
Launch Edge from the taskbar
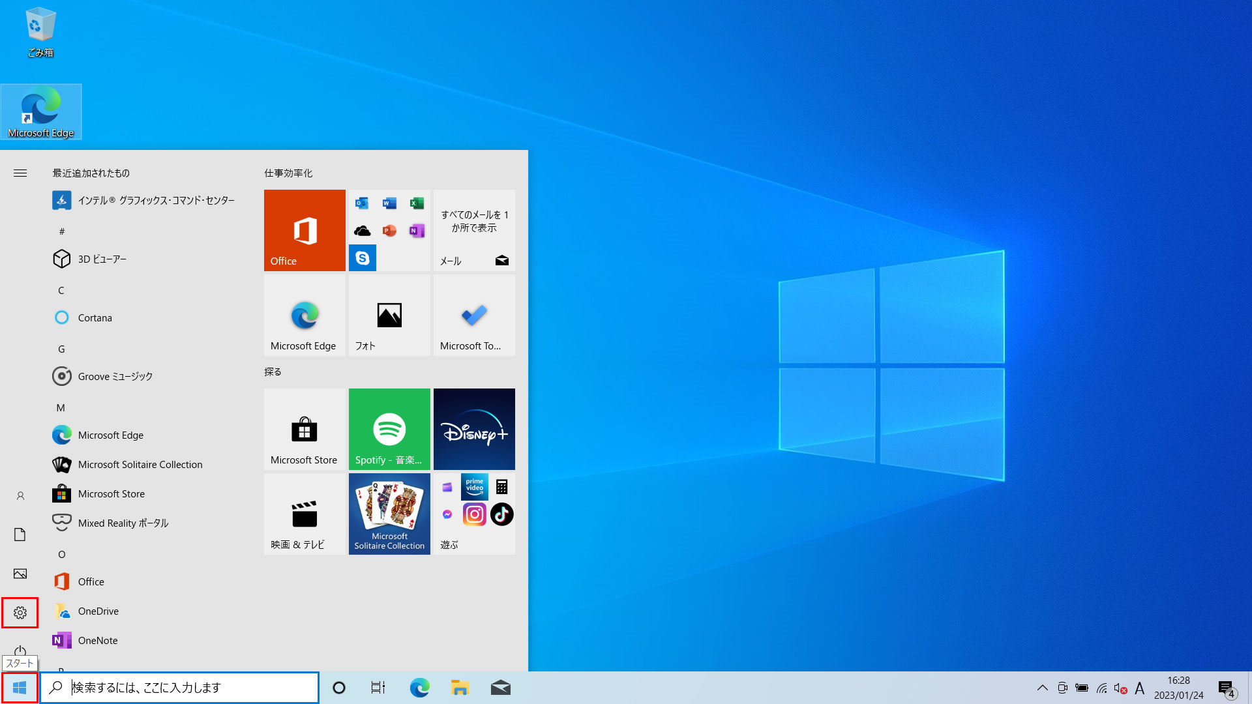(x=419, y=688)
